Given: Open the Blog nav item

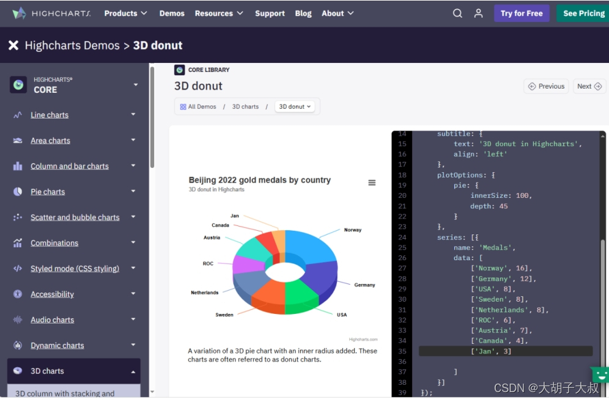Looking at the screenshot, I should point(303,13).
